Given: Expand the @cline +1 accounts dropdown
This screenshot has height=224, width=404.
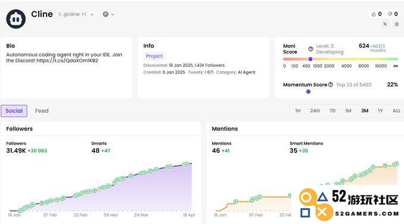Looking at the screenshot, I should pyautogui.click(x=91, y=15).
